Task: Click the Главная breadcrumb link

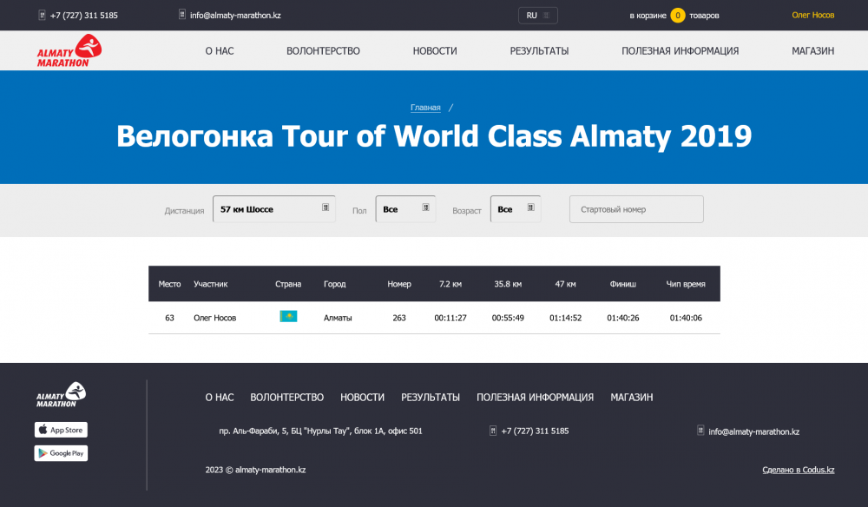Action: [x=425, y=108]
